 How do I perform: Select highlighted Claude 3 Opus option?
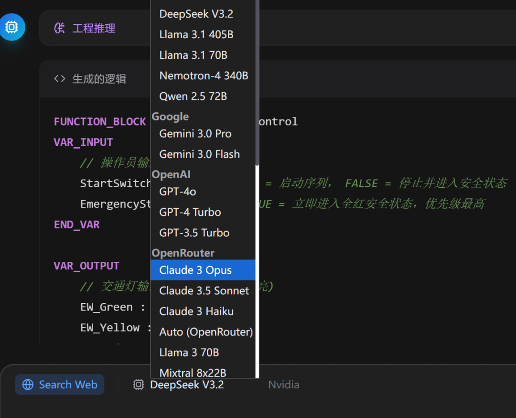pos(203,270)
